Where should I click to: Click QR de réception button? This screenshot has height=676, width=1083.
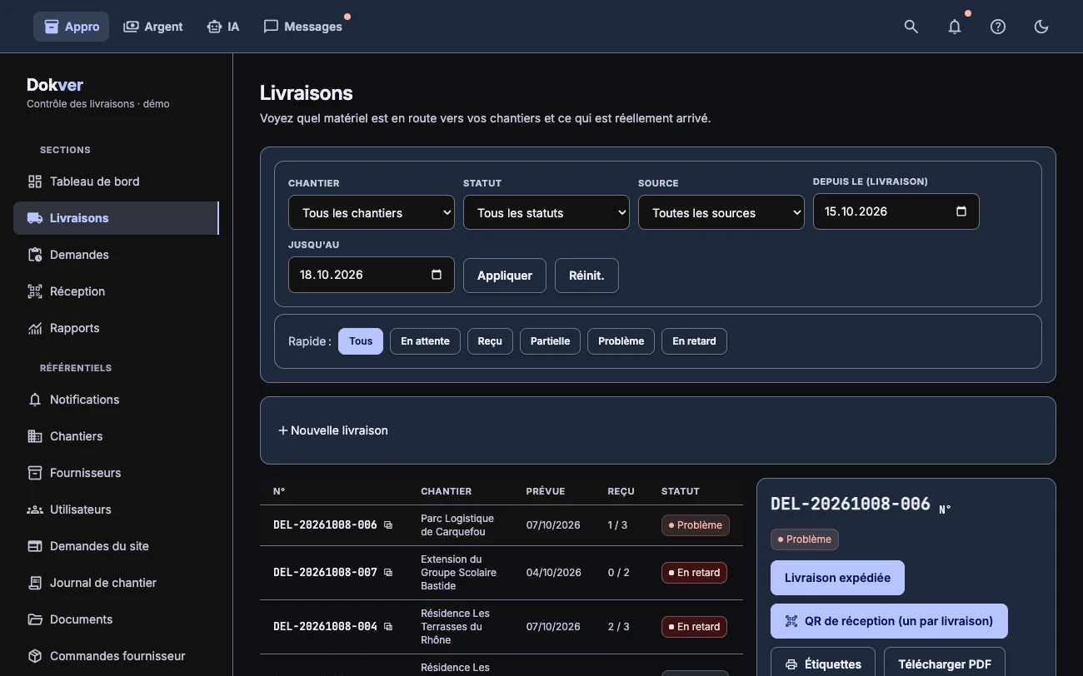tap(889, 621)
